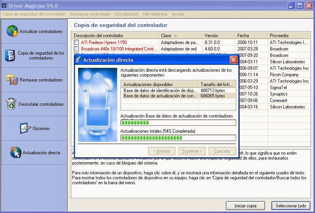Check the Broadcom 440x Integrated Controller checkbox
This screenshot has width=315, height=213.
pyautogui.click(x=77, y=49)
